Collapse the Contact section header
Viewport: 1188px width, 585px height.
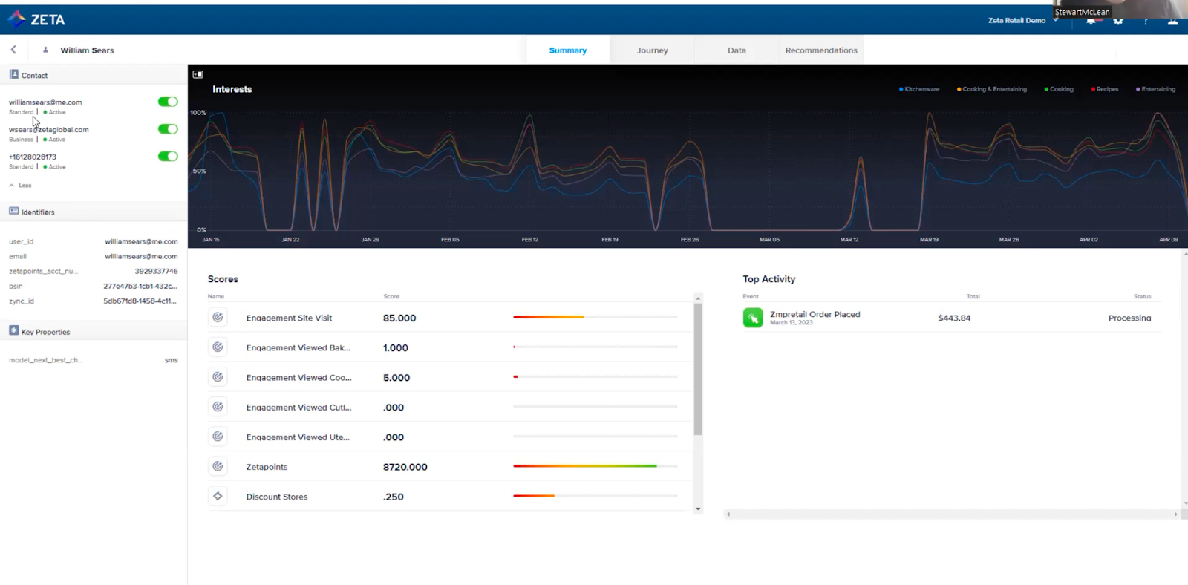(94, 75)
